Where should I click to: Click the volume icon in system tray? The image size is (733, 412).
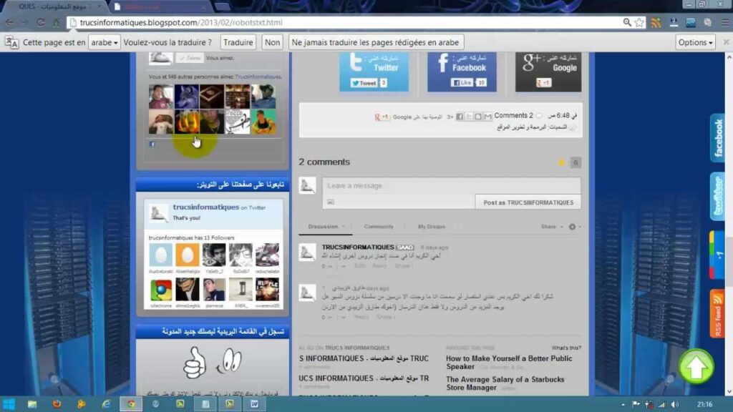(674, 405)
